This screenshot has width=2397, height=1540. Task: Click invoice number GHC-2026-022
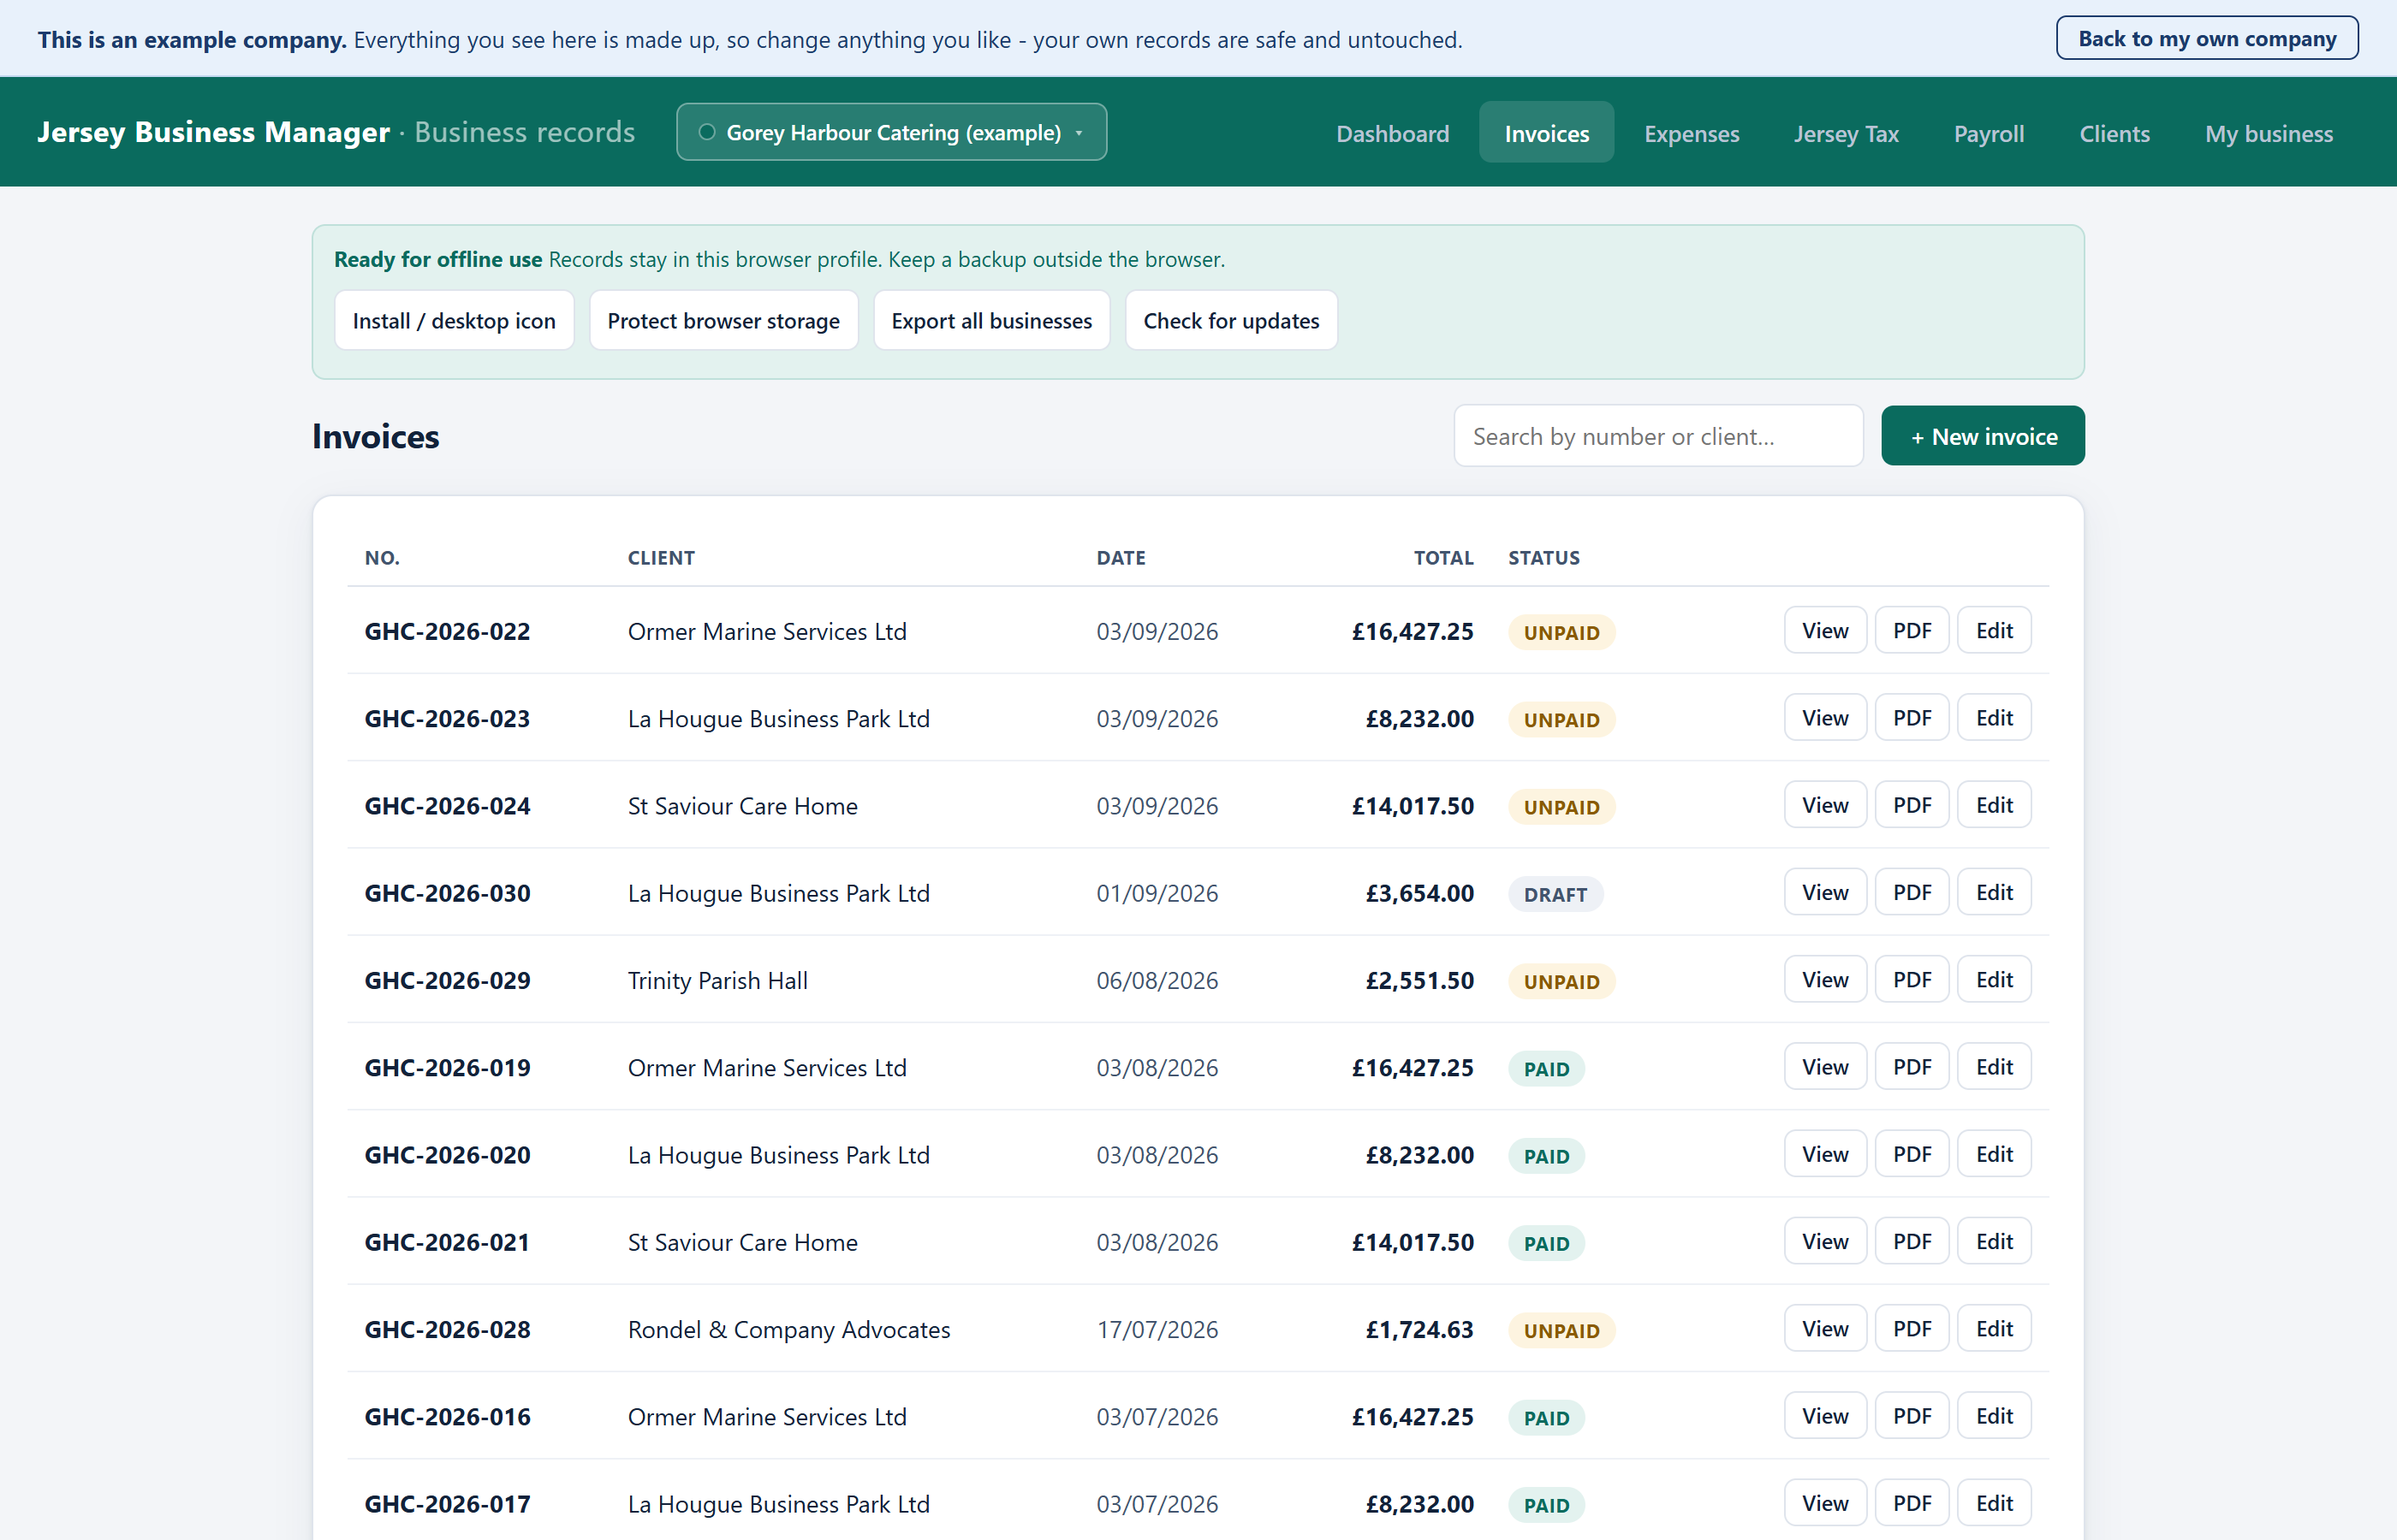[x=447, y=631]
